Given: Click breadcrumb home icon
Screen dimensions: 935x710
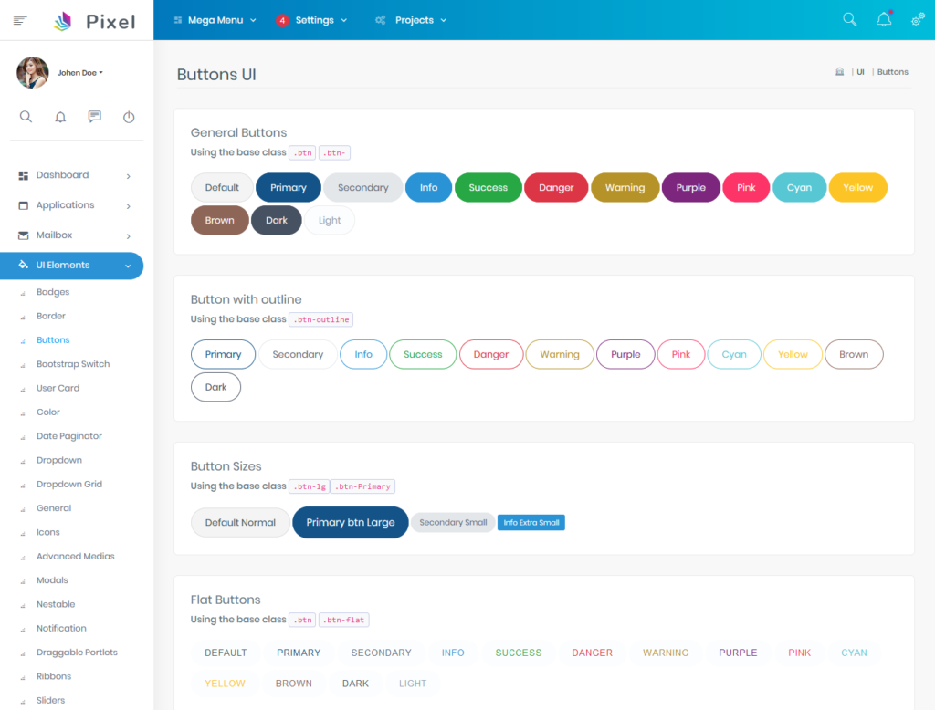Looking at the screenshot, I should pos(840,71).
